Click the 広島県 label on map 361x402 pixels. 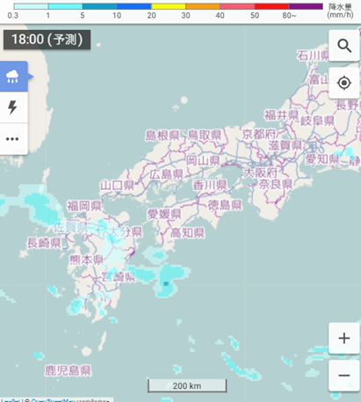coord(166,174)
